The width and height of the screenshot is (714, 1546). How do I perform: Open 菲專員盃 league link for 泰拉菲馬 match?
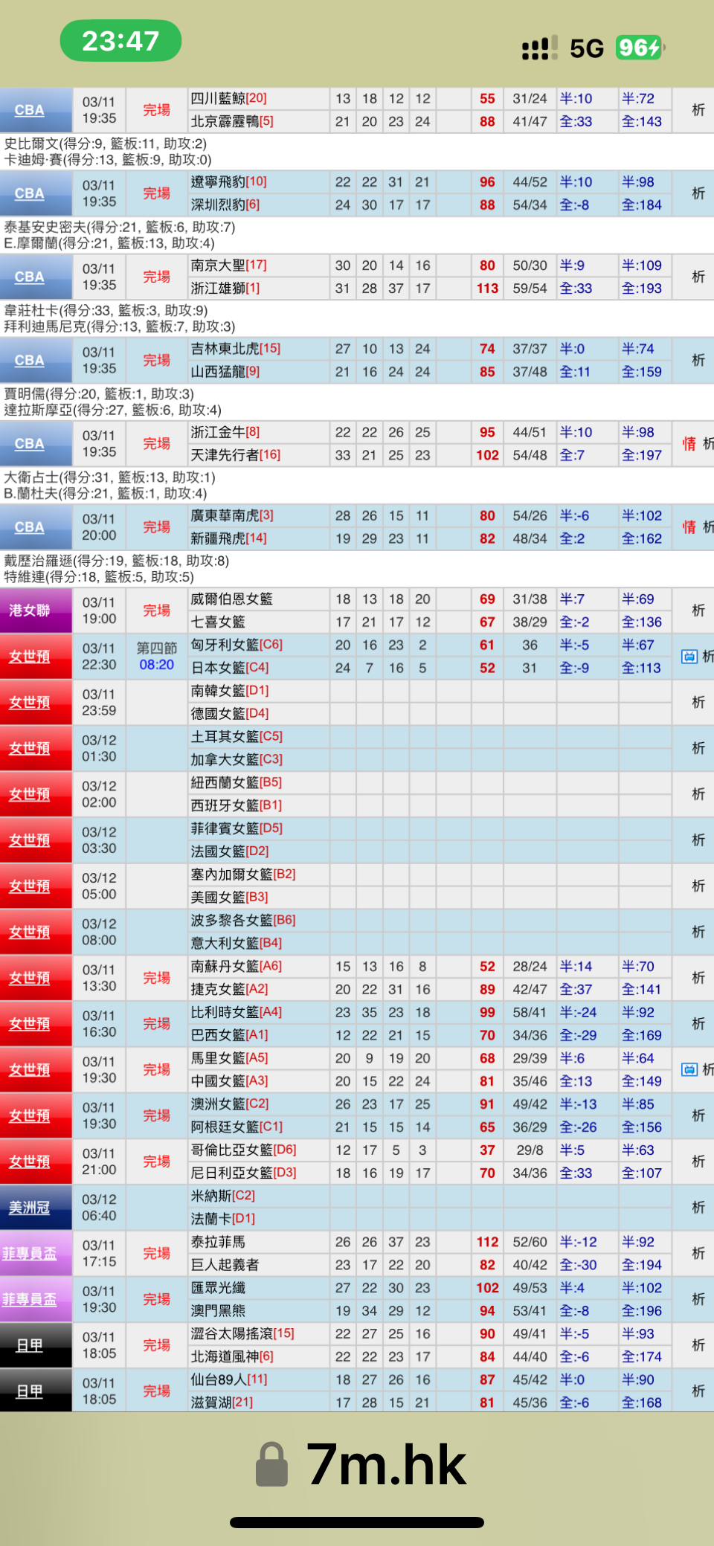(30, 1253)
